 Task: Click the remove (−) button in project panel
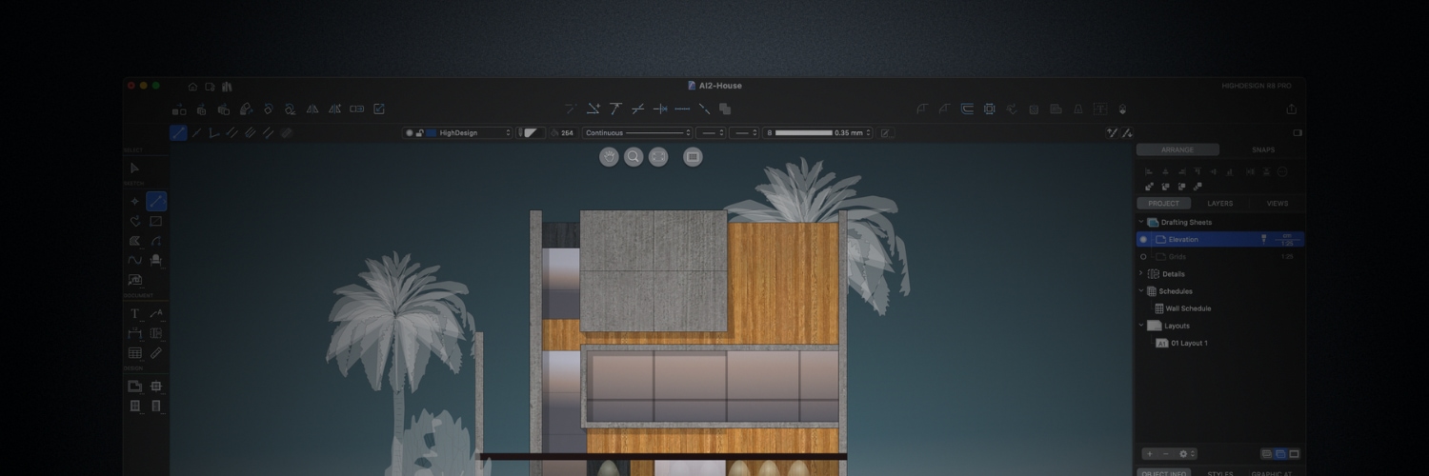[1165, 454]
